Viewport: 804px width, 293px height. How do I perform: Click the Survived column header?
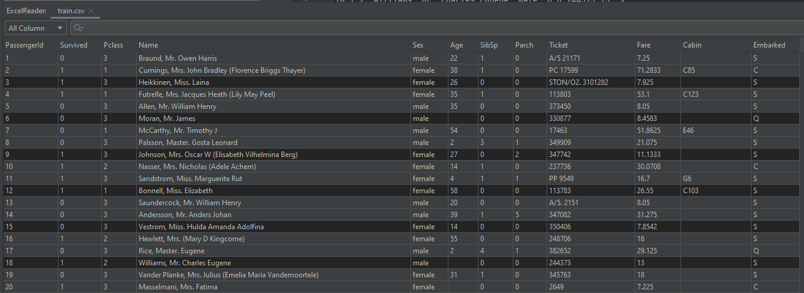coord(74,45)
